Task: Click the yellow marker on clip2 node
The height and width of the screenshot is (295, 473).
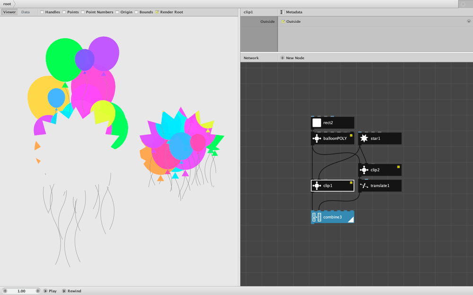Action: tap(398, 167)
